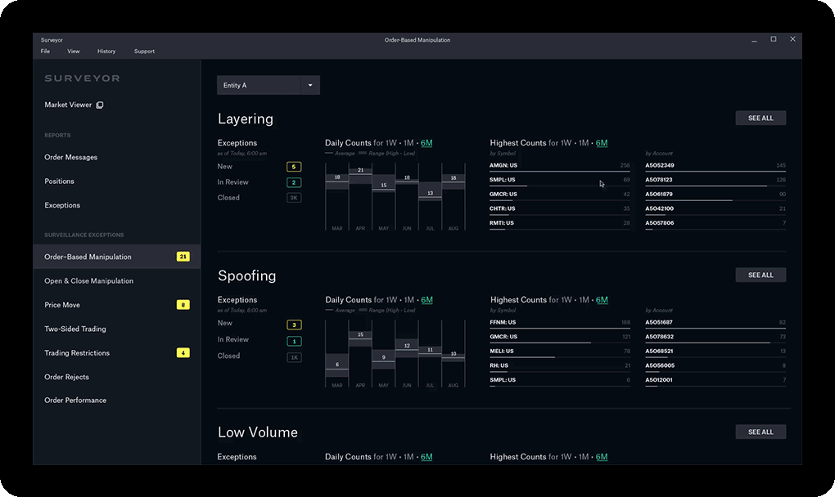The image size is (835, 497).
Task: Open Two-Sided Trading section
Action: coord(75,329)
